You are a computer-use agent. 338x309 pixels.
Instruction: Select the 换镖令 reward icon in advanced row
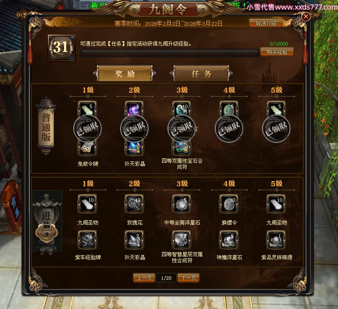point(229,204)
